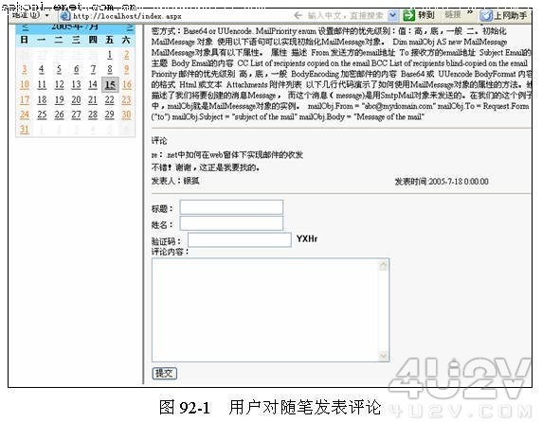Select day 18 in calendar

coord(42,100)
